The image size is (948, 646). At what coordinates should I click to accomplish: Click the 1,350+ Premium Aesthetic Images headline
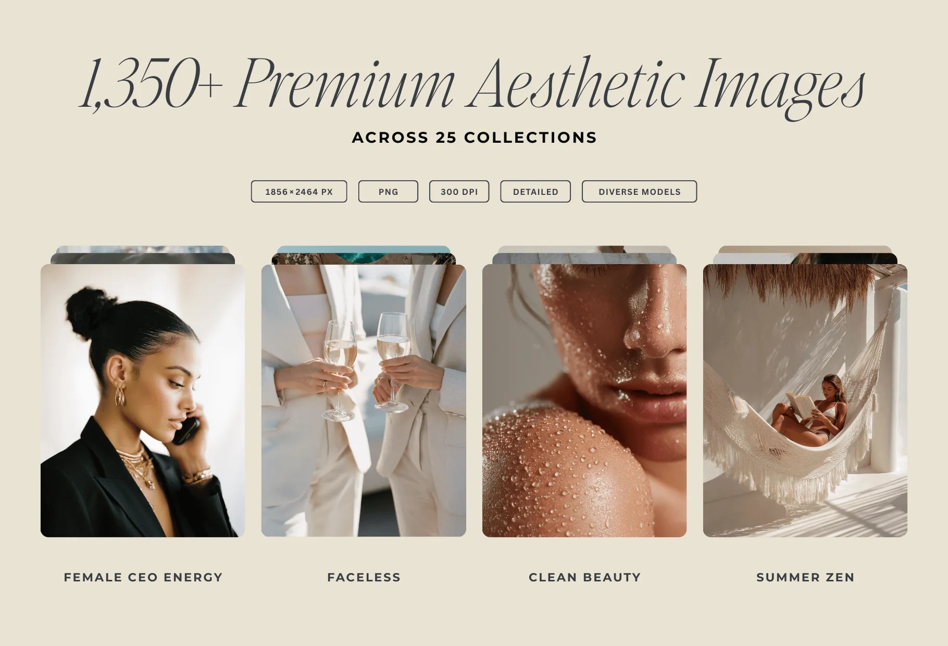[x=473, y=86]
